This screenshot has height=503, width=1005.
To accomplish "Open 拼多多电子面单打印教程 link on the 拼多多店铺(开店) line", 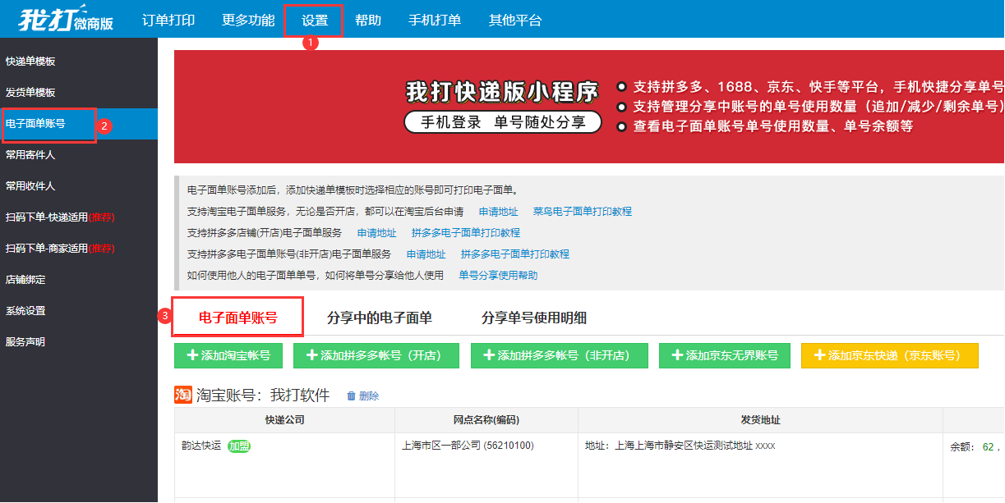I will tap(466, 233).
